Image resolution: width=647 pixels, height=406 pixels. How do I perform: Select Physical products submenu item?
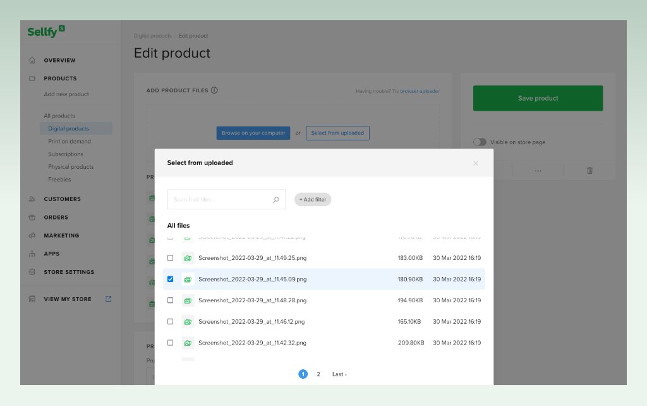tap(71, 167)
